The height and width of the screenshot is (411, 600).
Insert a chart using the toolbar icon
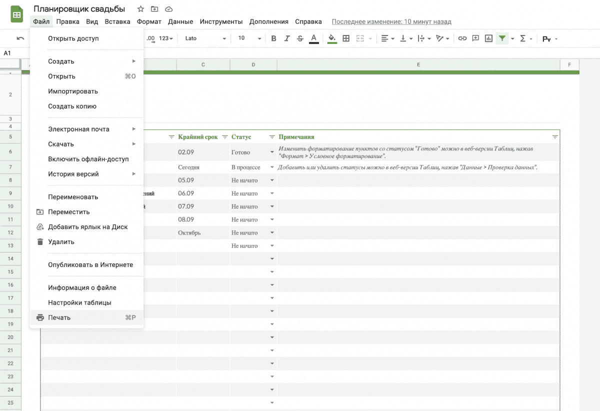488,38
